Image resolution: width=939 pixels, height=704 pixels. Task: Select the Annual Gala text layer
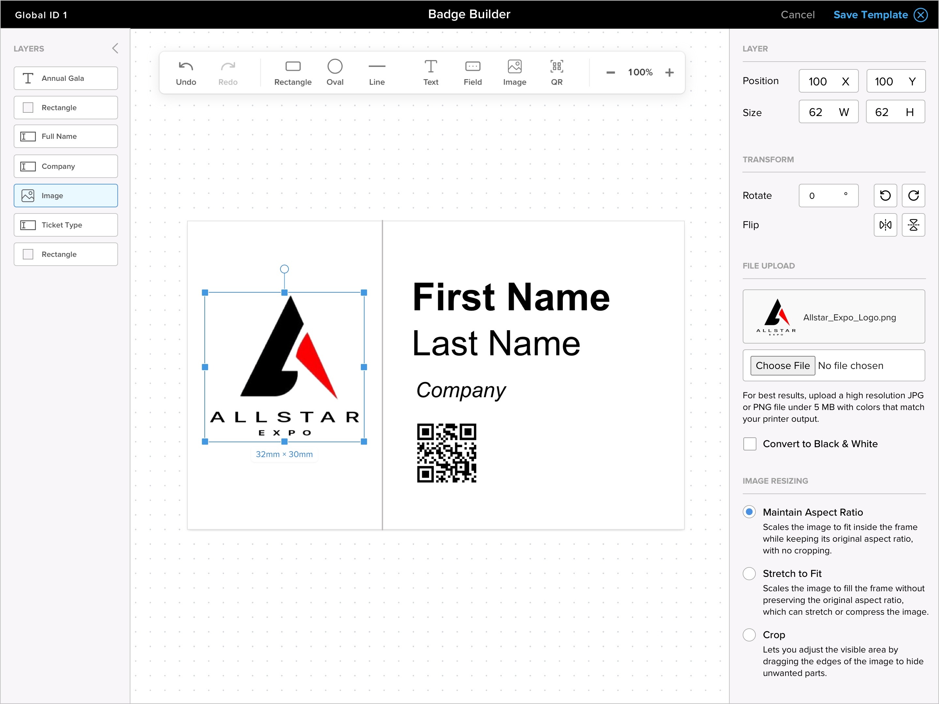tap(66, 78)
